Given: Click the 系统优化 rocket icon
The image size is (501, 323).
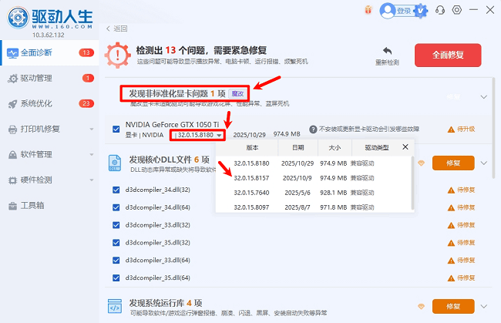Looking at the screenshot, I should coord(13,104).
